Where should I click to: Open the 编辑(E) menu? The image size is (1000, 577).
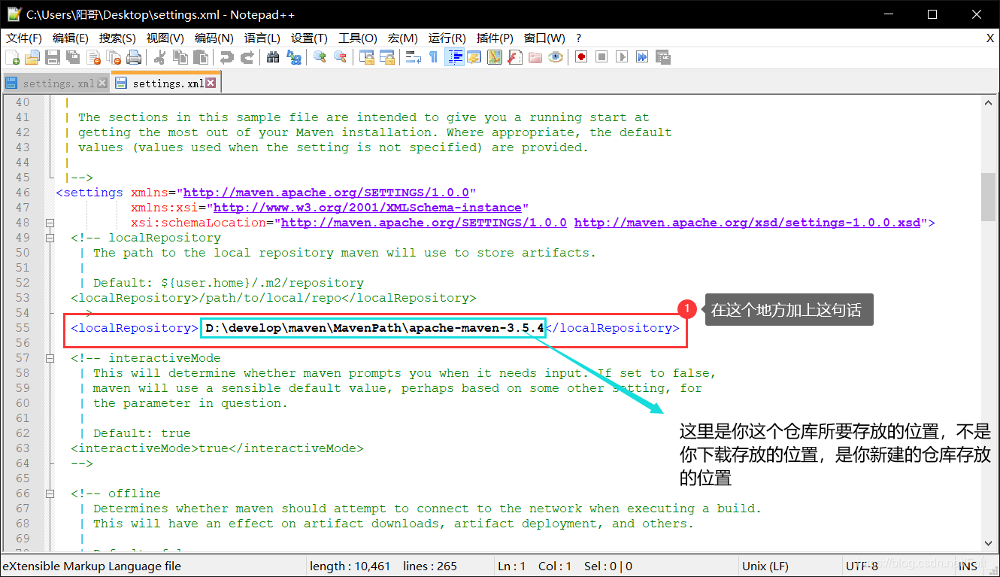[71, 38]
